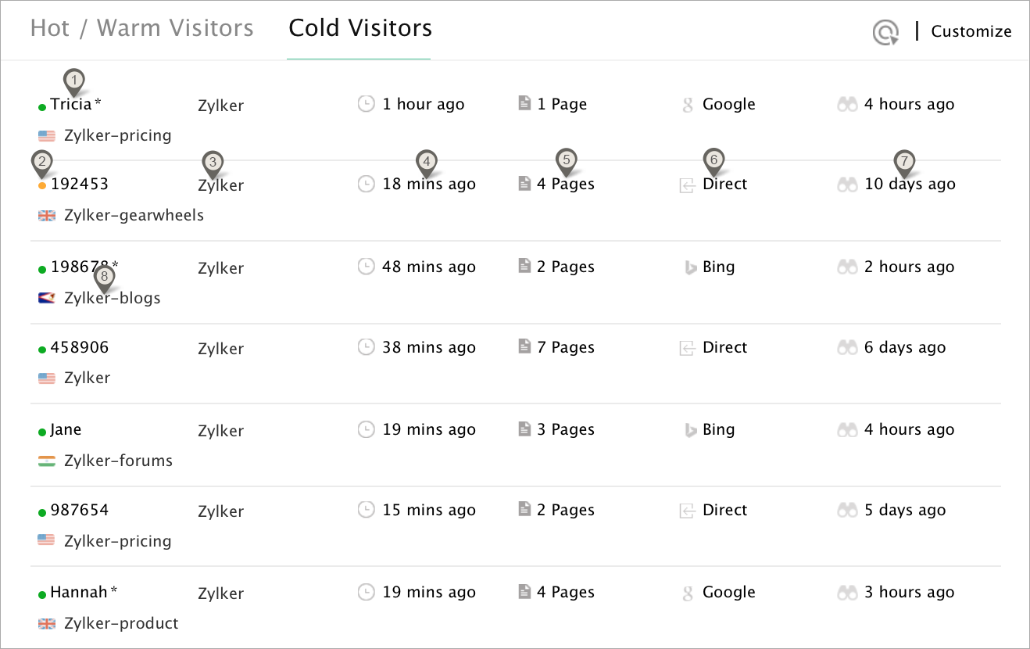Click the clock icon in Tricia's row
Image resolution: width=1030 pixels, height=649 pixels.
click(366, 104)
